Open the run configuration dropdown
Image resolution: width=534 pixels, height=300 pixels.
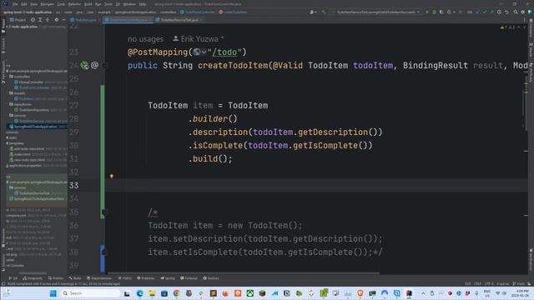point(376,12)
